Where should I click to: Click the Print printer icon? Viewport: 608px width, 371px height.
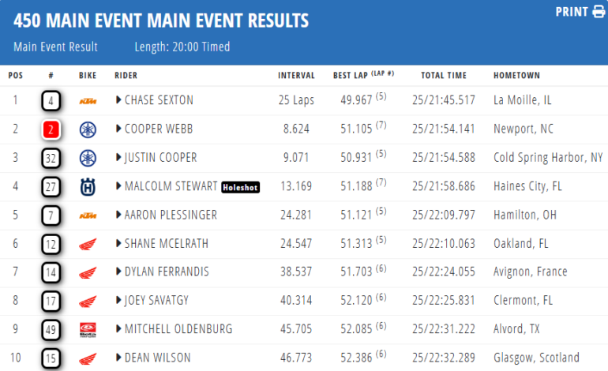pos(598,12)
